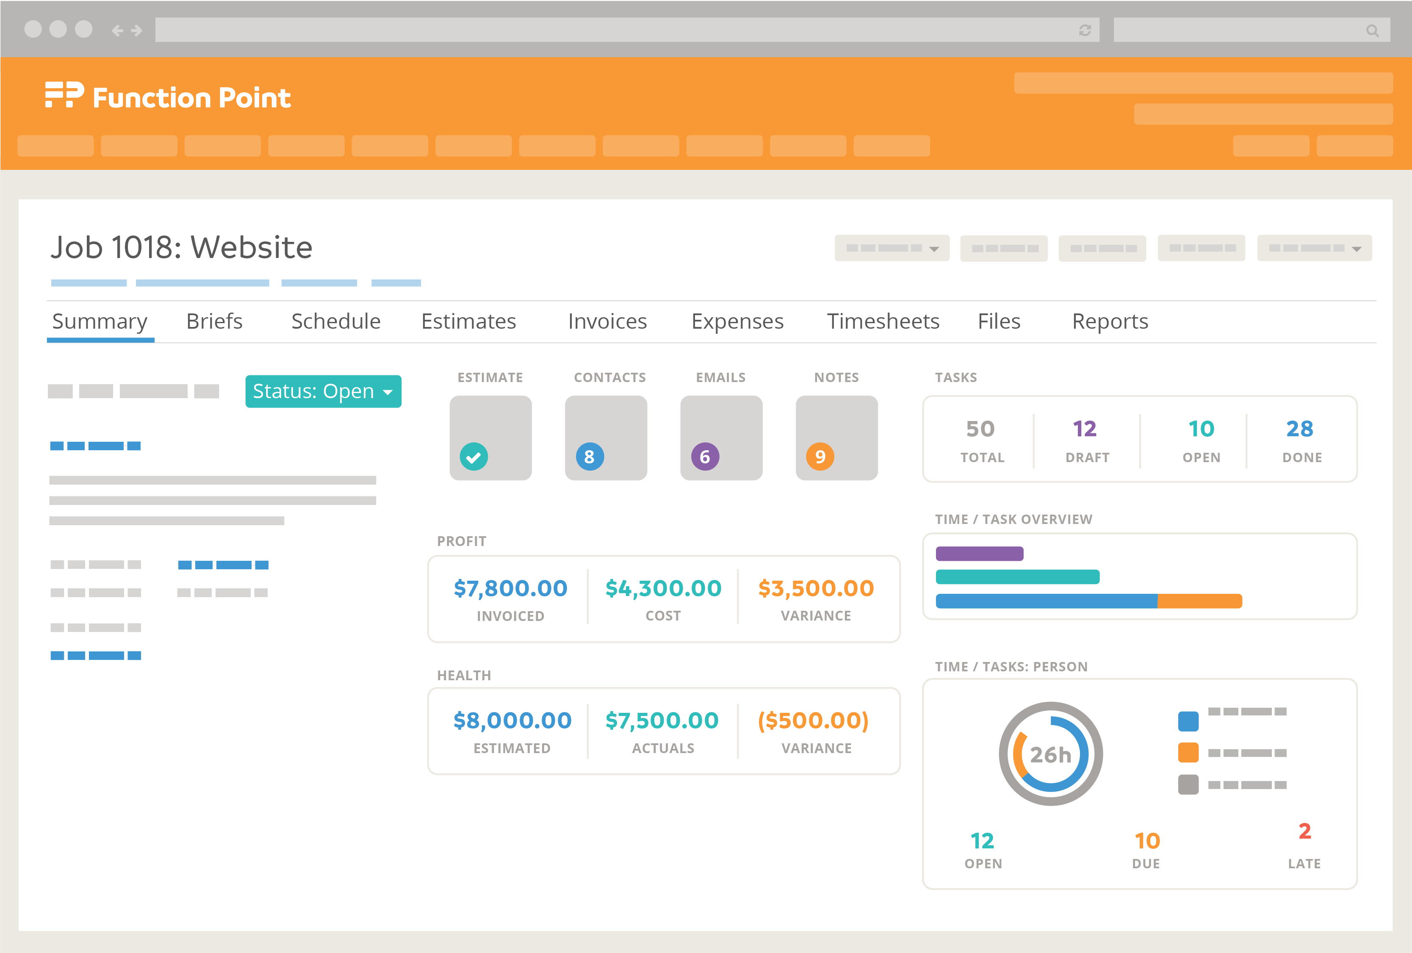Click the blue legend color square
Screen dimensions: 1412x953
(x=1188, y=721)
